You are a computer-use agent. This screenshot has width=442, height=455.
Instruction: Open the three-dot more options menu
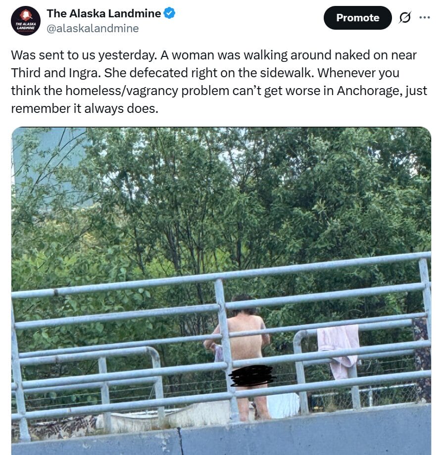click(x=425, y=17)
